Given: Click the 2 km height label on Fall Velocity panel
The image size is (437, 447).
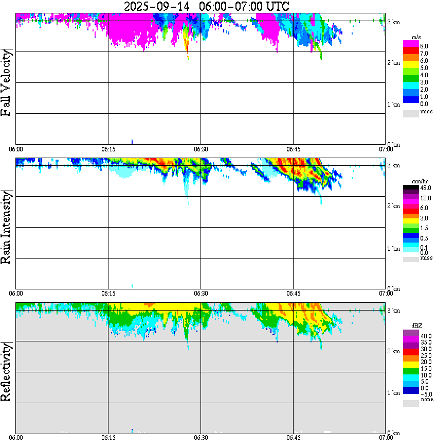Looking at the screenshot, I should (x=394, y=63).
